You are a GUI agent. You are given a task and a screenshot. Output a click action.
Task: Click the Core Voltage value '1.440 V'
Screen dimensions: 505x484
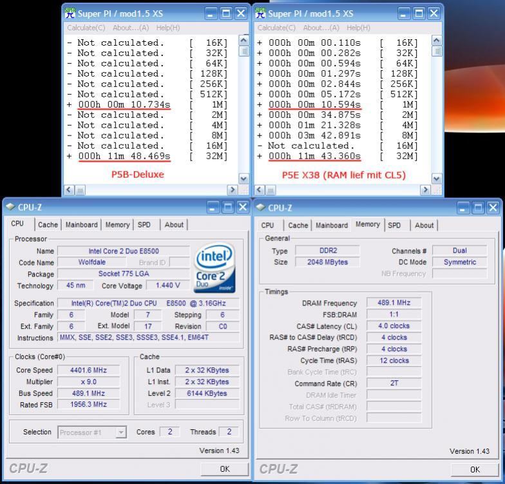[167, 285]
